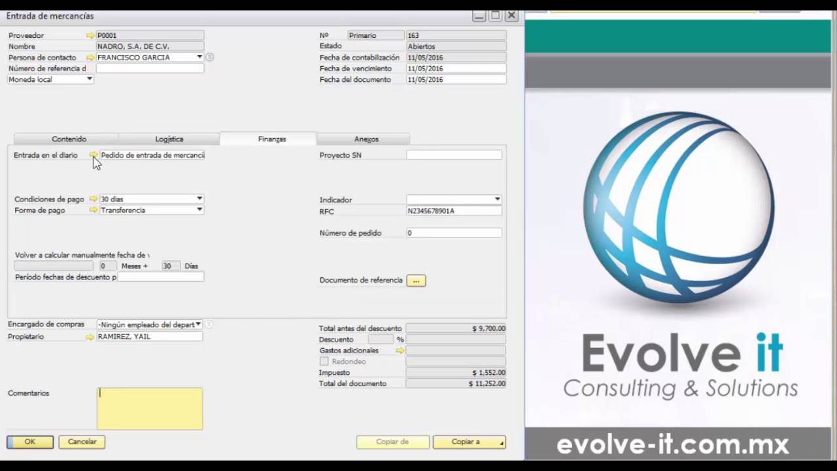The image size is (837, 471).
Task: Click the info icon beside Persona de contacto
Action: (x=209, y=58)
